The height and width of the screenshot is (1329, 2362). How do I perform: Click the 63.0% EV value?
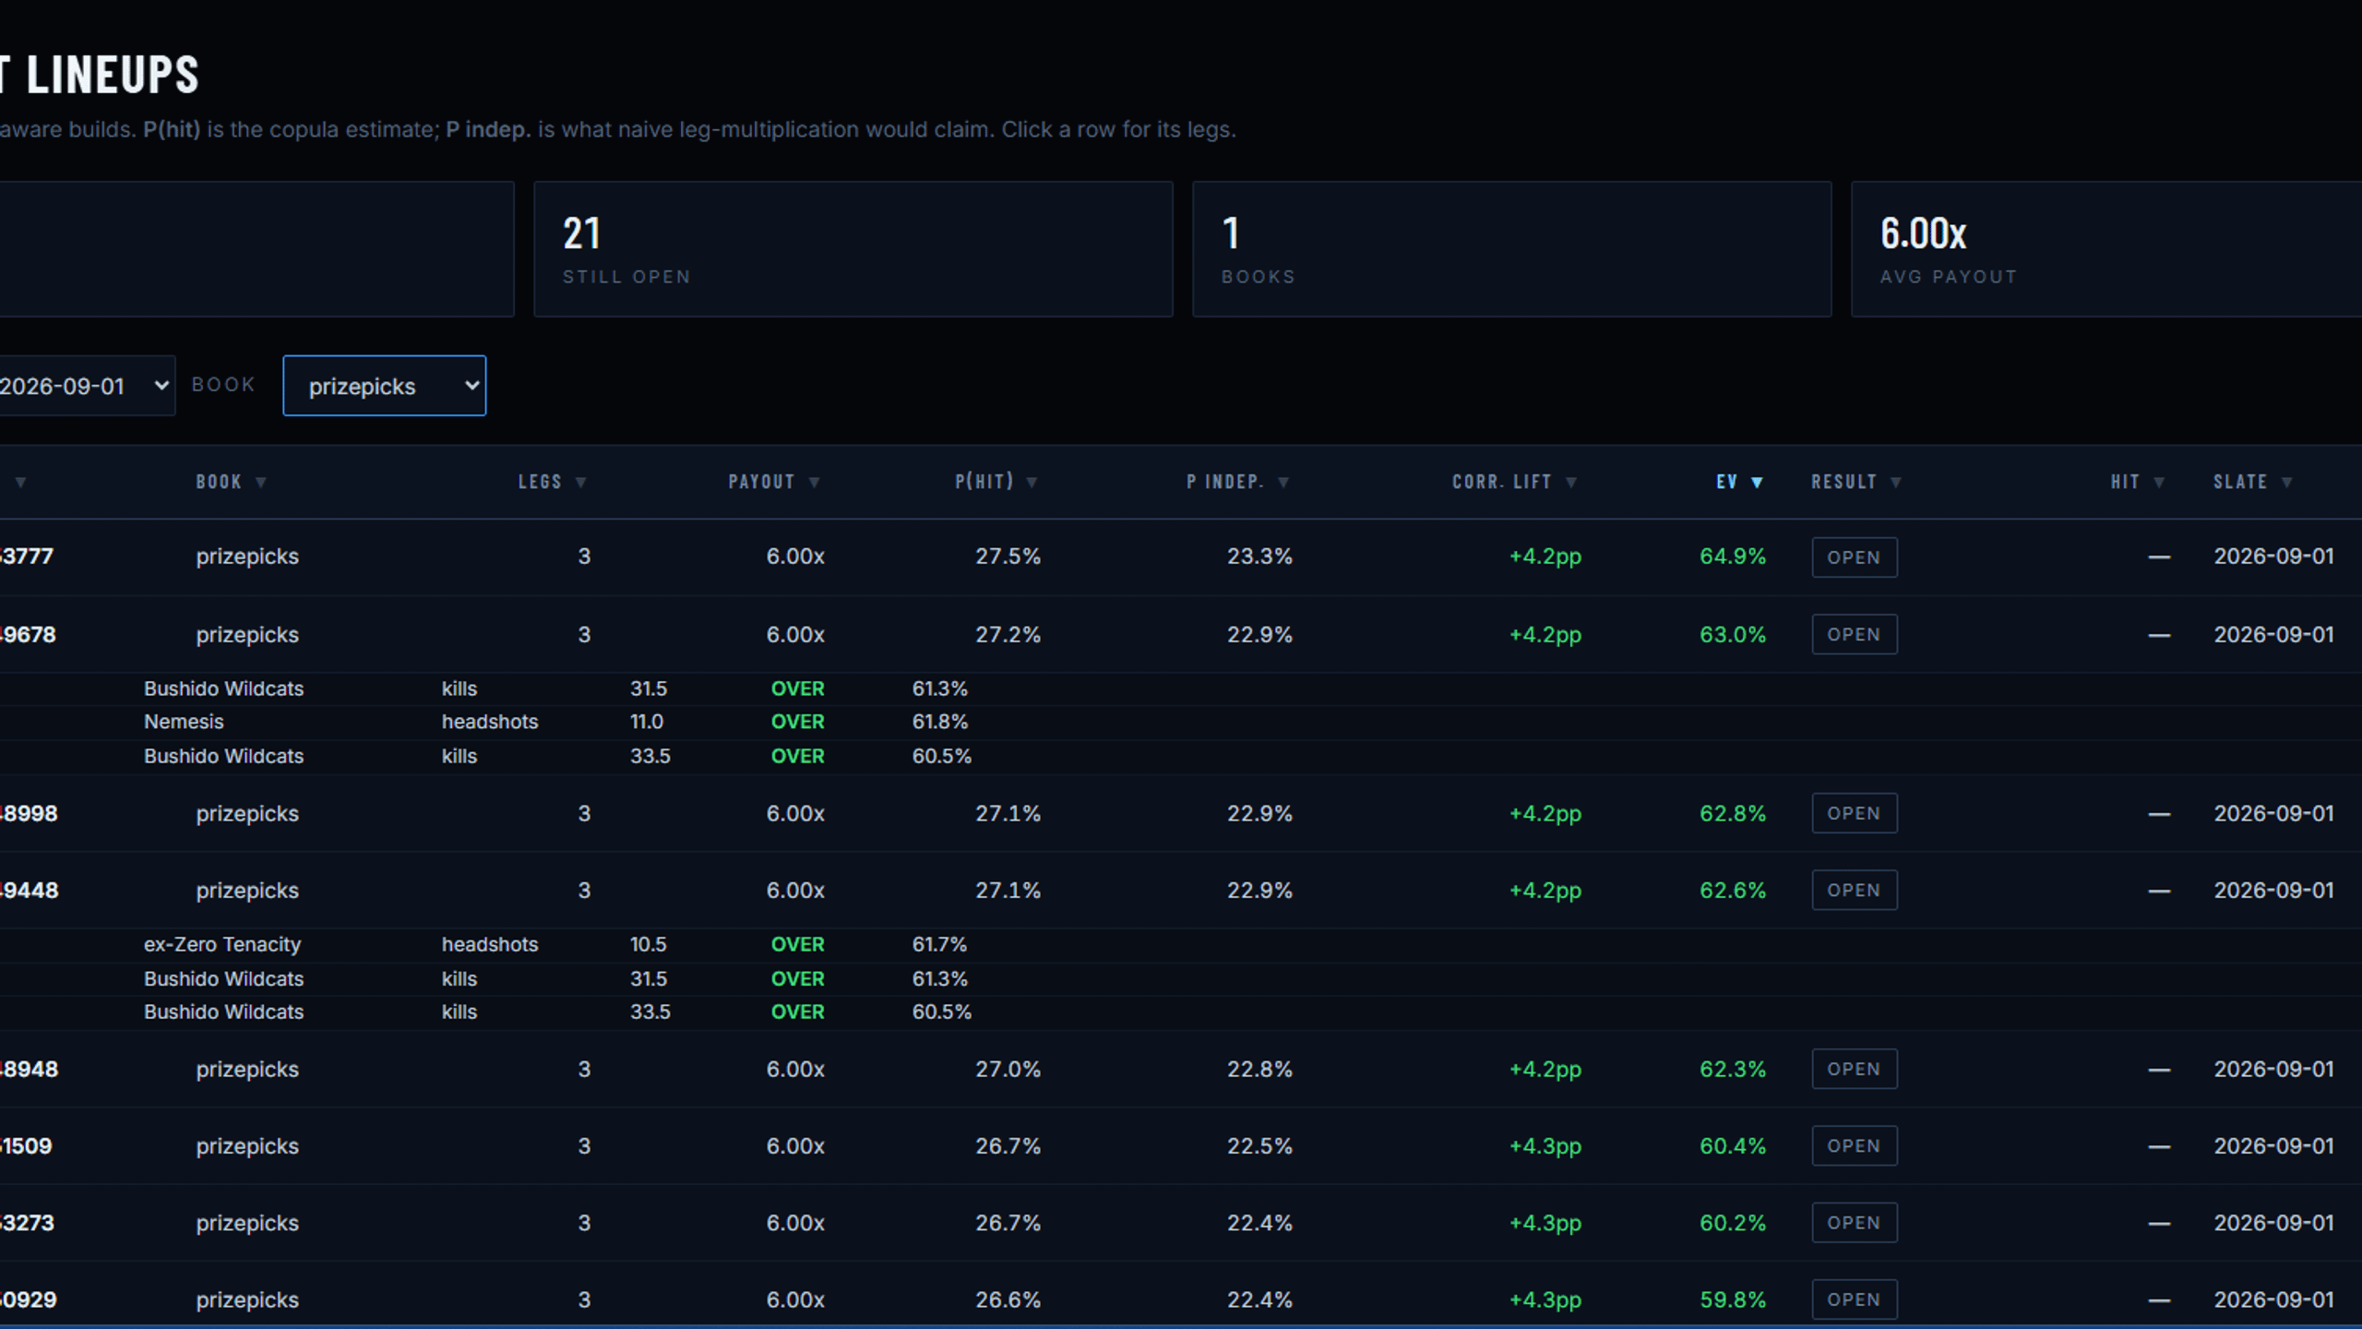click(1733, 634)
